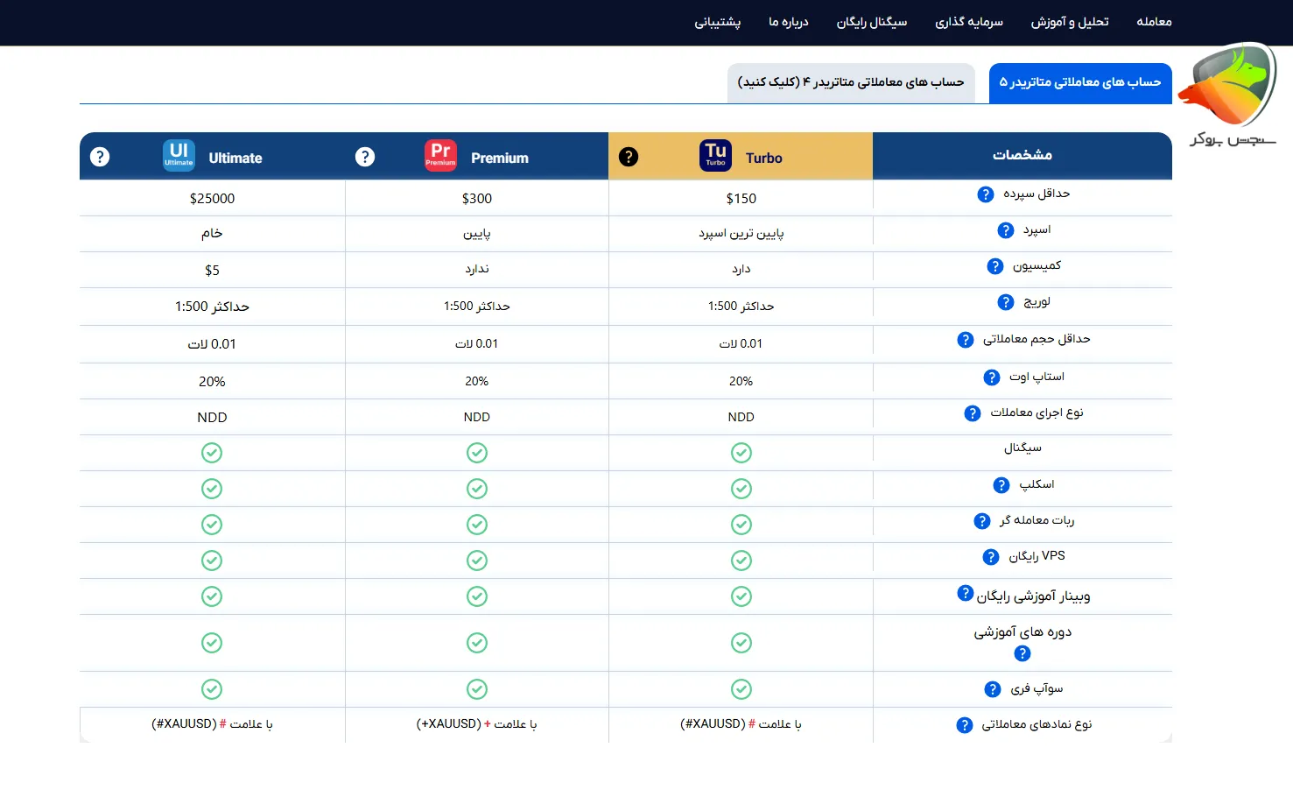Select حساب های معاملاتی متاتریدر ۵ tab
Viewport: 1293px width, 797px height.
tap(1079, 82)
